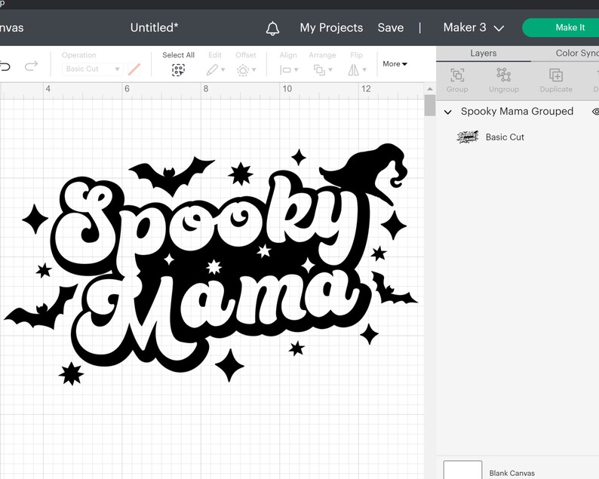Viewport: 599px width, 479px height.
Task: Open the Edit pencil tool
Action: pos(212,70)
